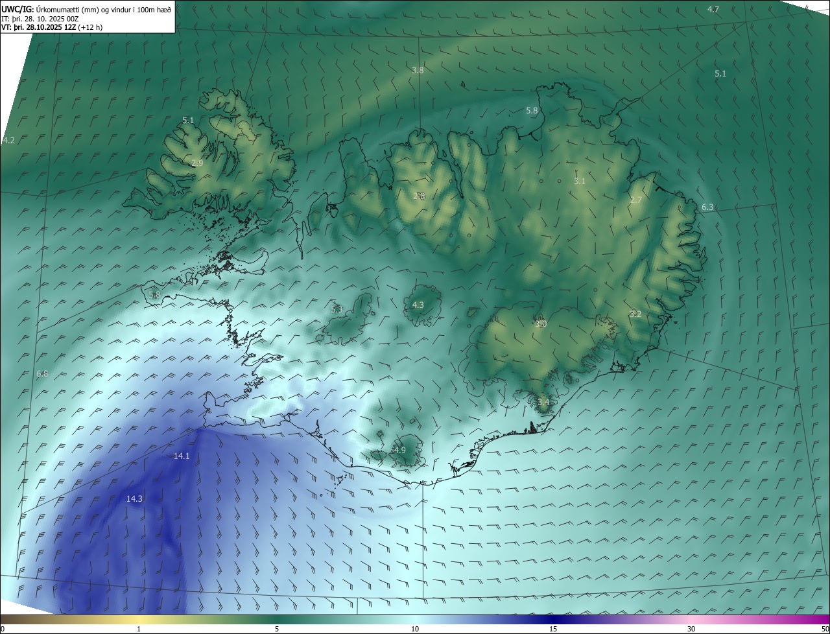Click the 3.1 value label

coord(580,182)
